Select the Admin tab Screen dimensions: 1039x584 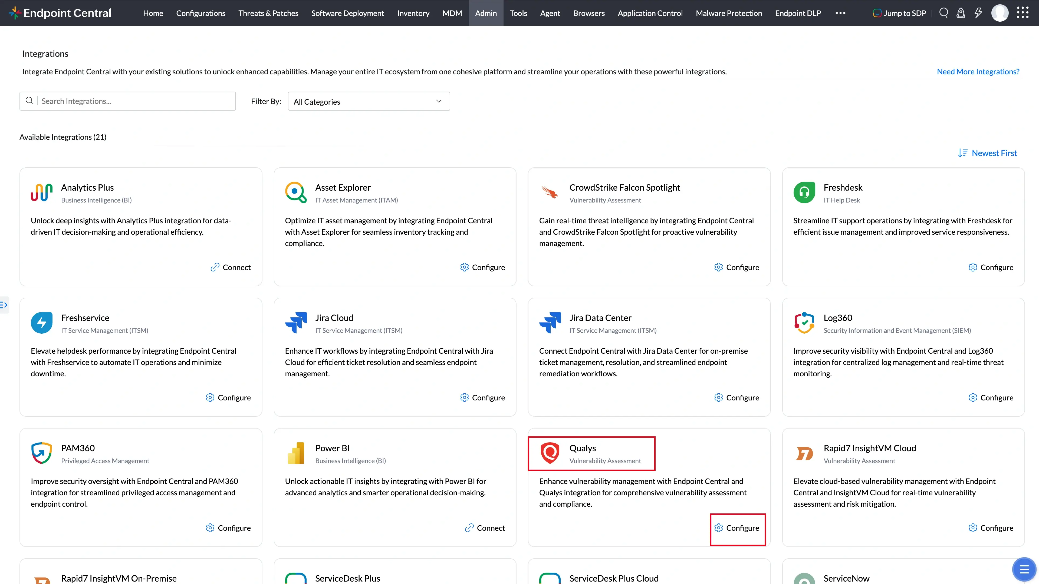pyautogui.click(x=486, y=13)
